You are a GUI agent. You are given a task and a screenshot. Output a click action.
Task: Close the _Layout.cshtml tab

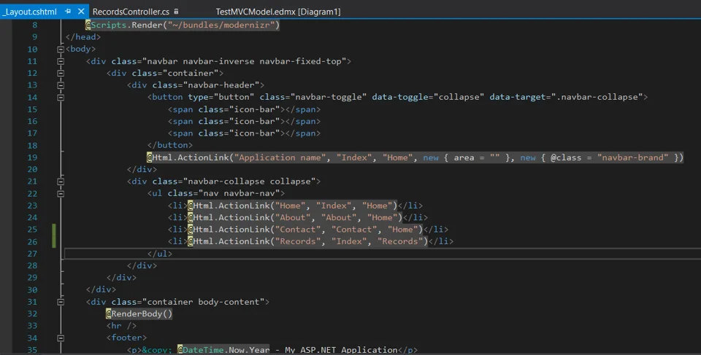(81, 11)
